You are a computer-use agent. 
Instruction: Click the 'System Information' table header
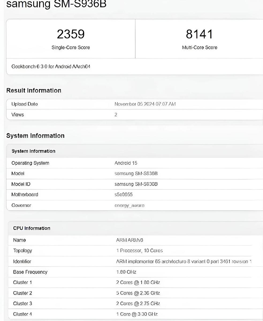click(33, 151)
